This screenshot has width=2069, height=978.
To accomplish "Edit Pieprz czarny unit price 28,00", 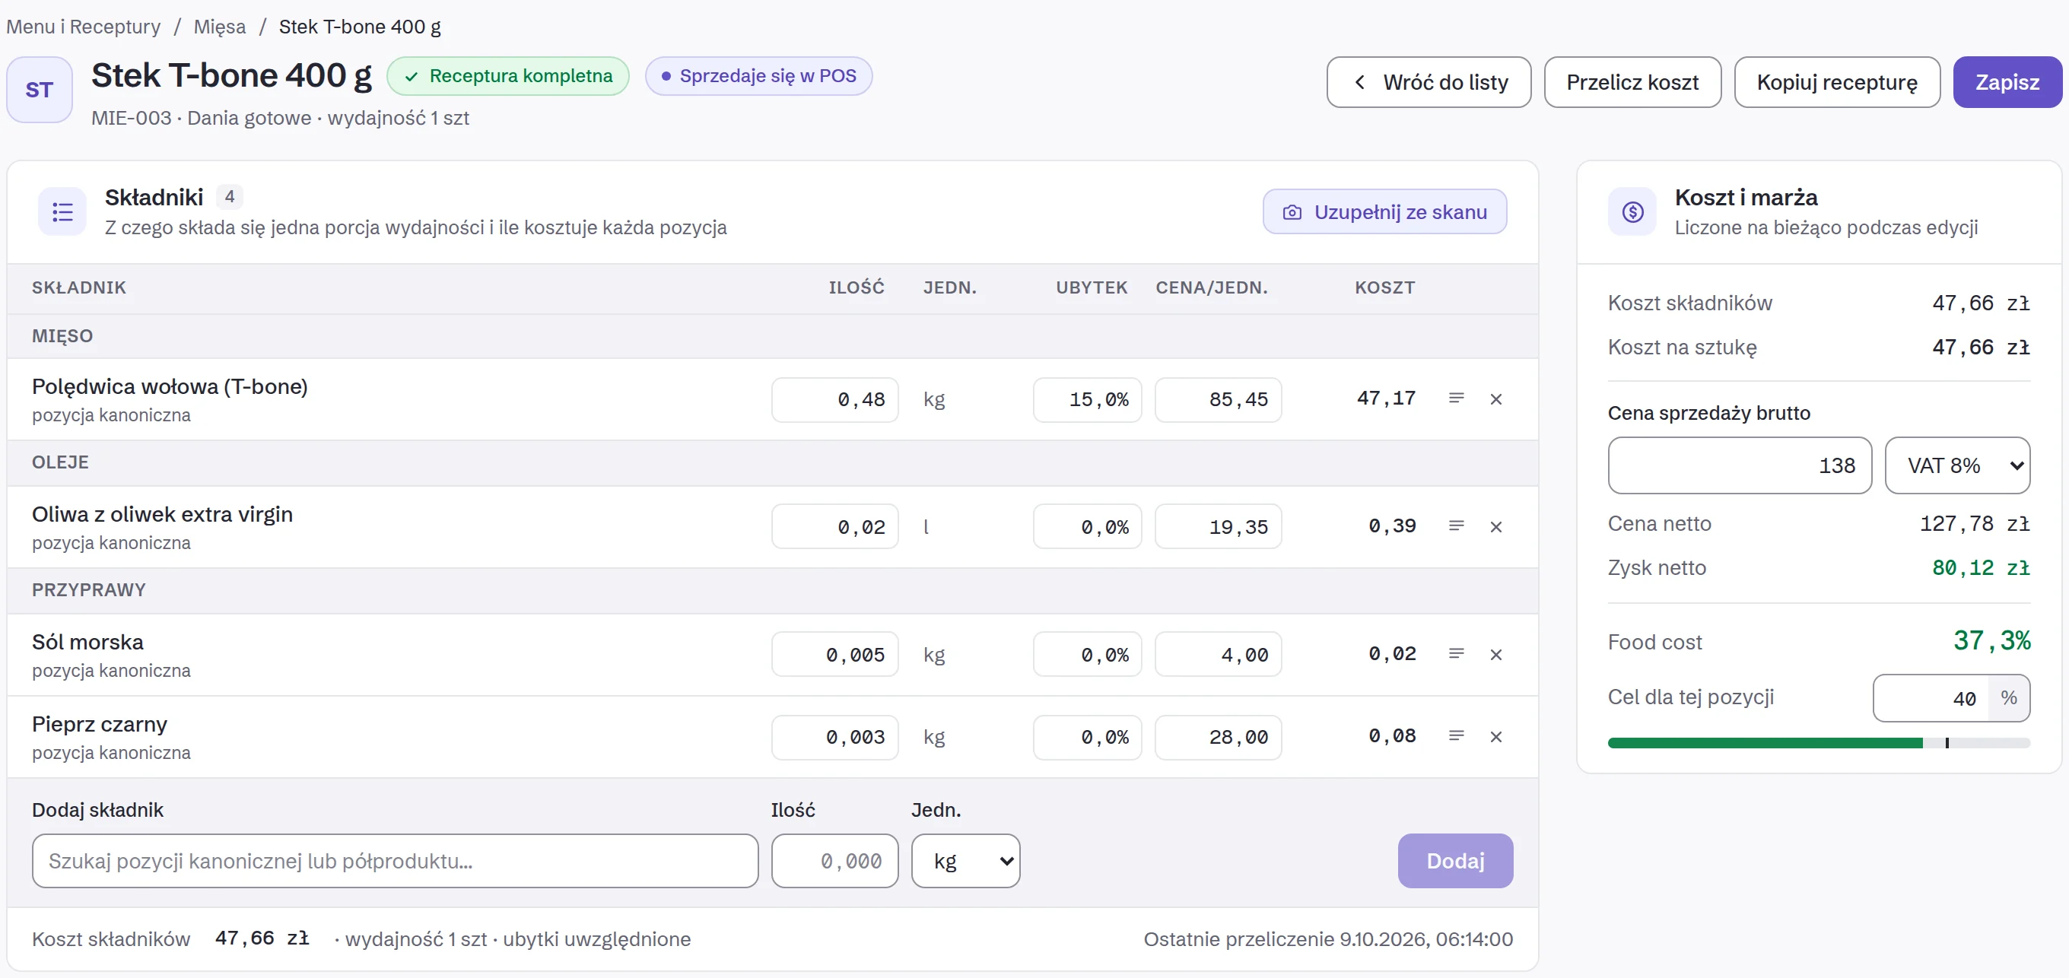I will [x=1218, y=737].
